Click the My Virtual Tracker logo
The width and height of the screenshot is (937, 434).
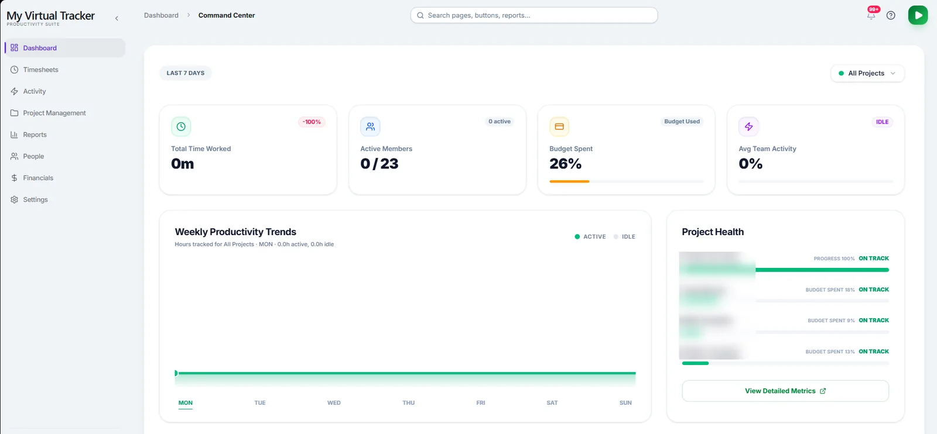[50, 18]
